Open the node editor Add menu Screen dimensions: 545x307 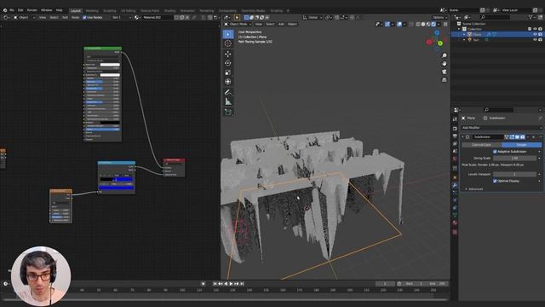65,17
